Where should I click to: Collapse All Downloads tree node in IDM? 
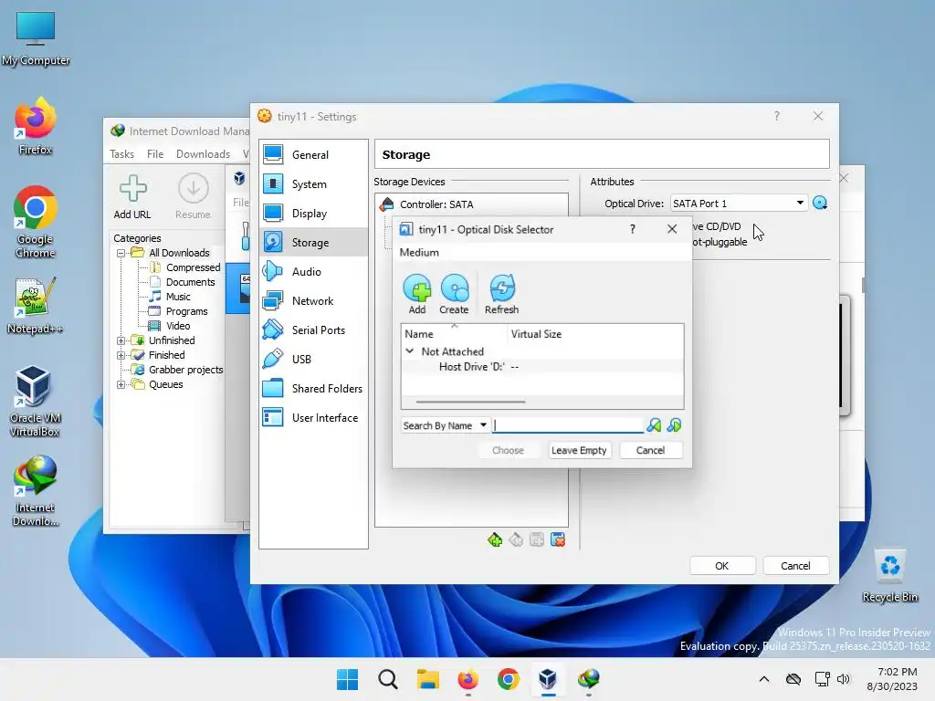[121, 253]
